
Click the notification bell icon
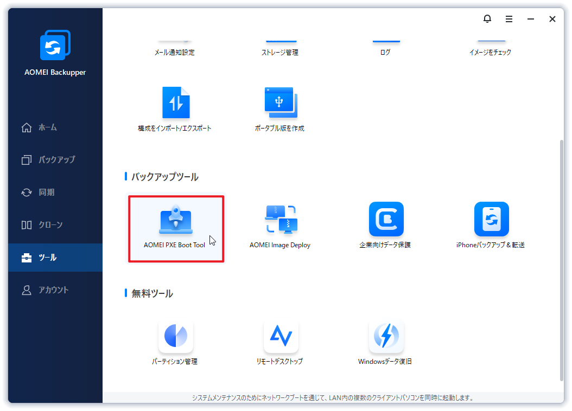click(x=487, y=18)
